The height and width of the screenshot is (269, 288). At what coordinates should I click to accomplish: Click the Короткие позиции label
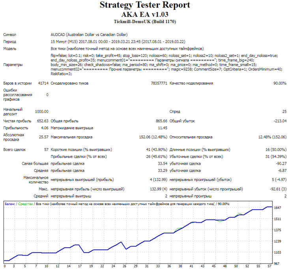pyautogui.click(x=81, y=150)
